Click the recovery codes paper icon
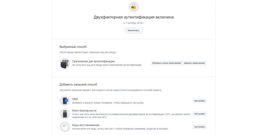 [x=65, y=127]
